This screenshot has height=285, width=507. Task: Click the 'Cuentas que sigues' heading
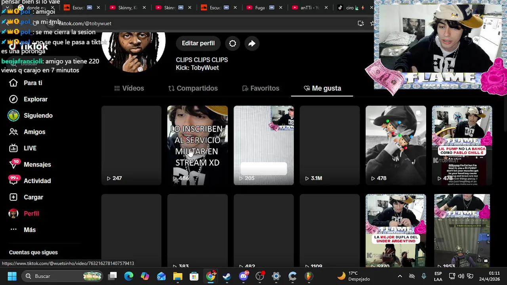(x=33, y=252)
